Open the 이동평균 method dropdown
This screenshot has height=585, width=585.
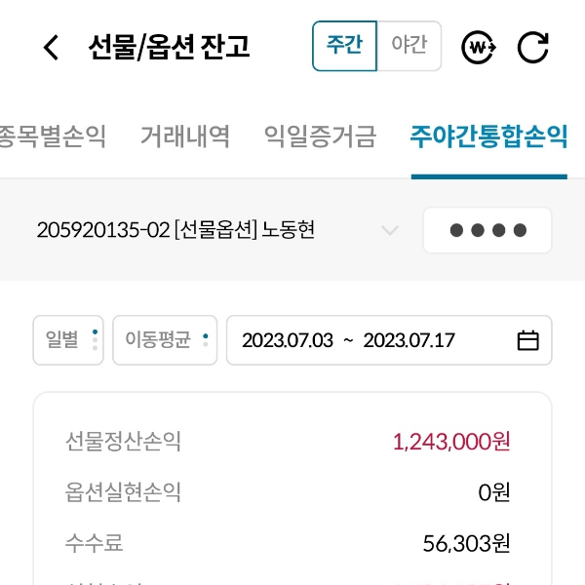(x=164, y=340)
